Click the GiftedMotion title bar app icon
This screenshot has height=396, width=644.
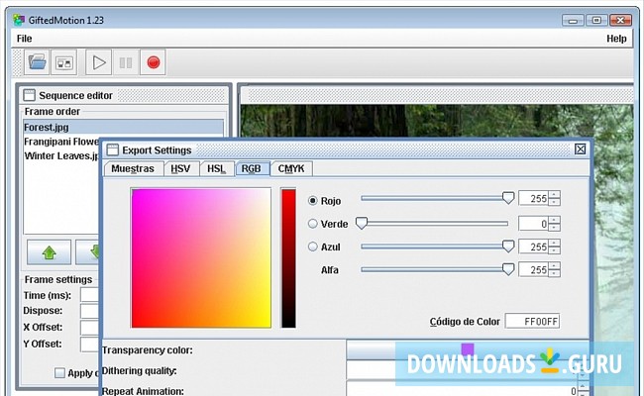coord(19,19)
